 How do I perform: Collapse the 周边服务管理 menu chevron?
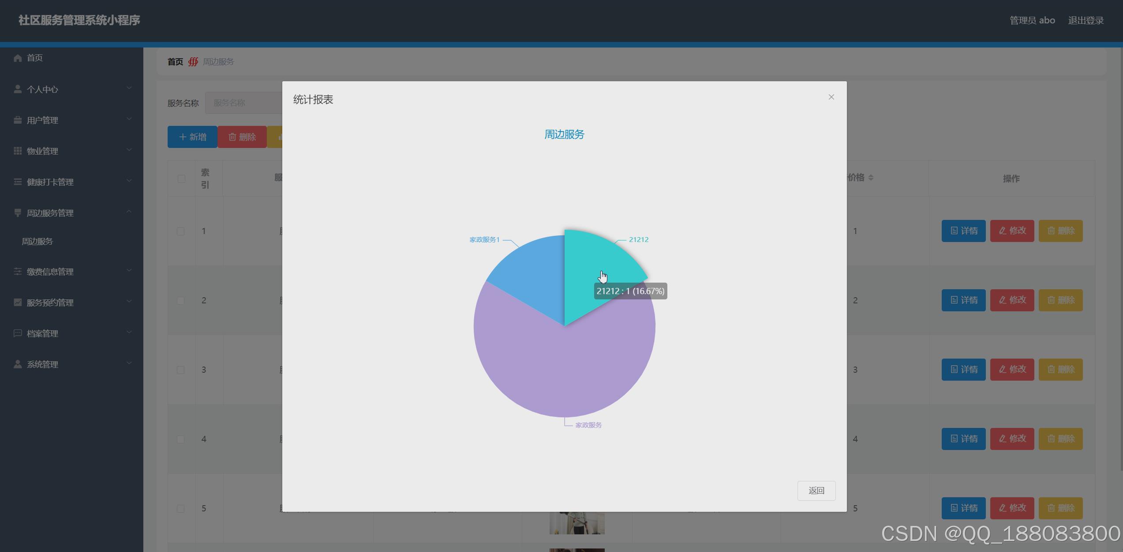click(129, 212)
